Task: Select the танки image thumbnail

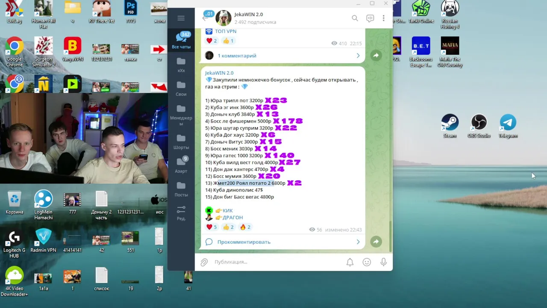Action: pos(130,52)
